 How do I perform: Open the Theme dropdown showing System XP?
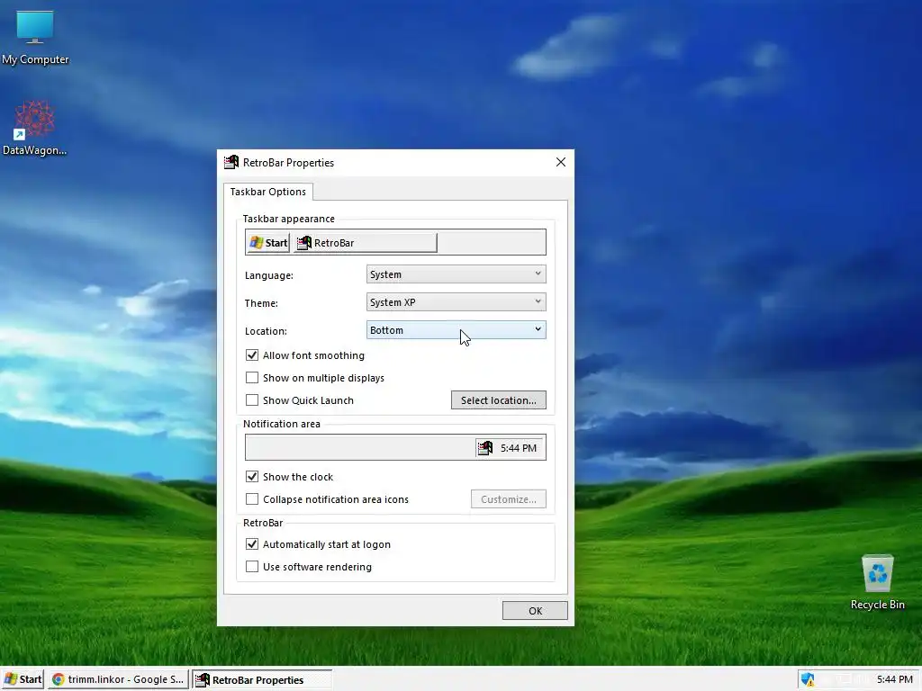point(456,302)
